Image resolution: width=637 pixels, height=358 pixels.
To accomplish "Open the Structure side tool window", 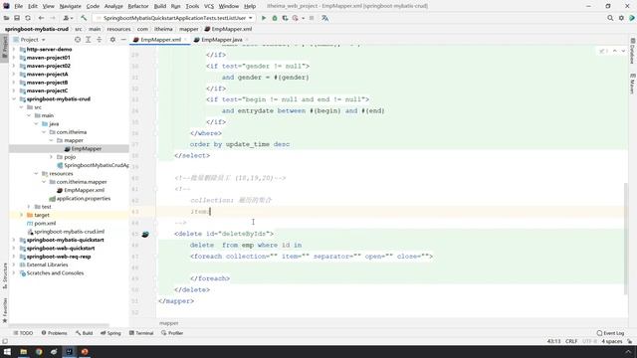I will [x=5, y=275].
